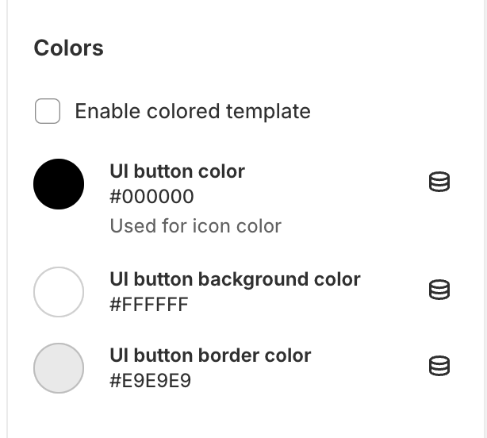Screen dimensions: 487x438
Task: Click the word 'background' in the second setting title
Action: pyautogui.click(x=253, y=279)
